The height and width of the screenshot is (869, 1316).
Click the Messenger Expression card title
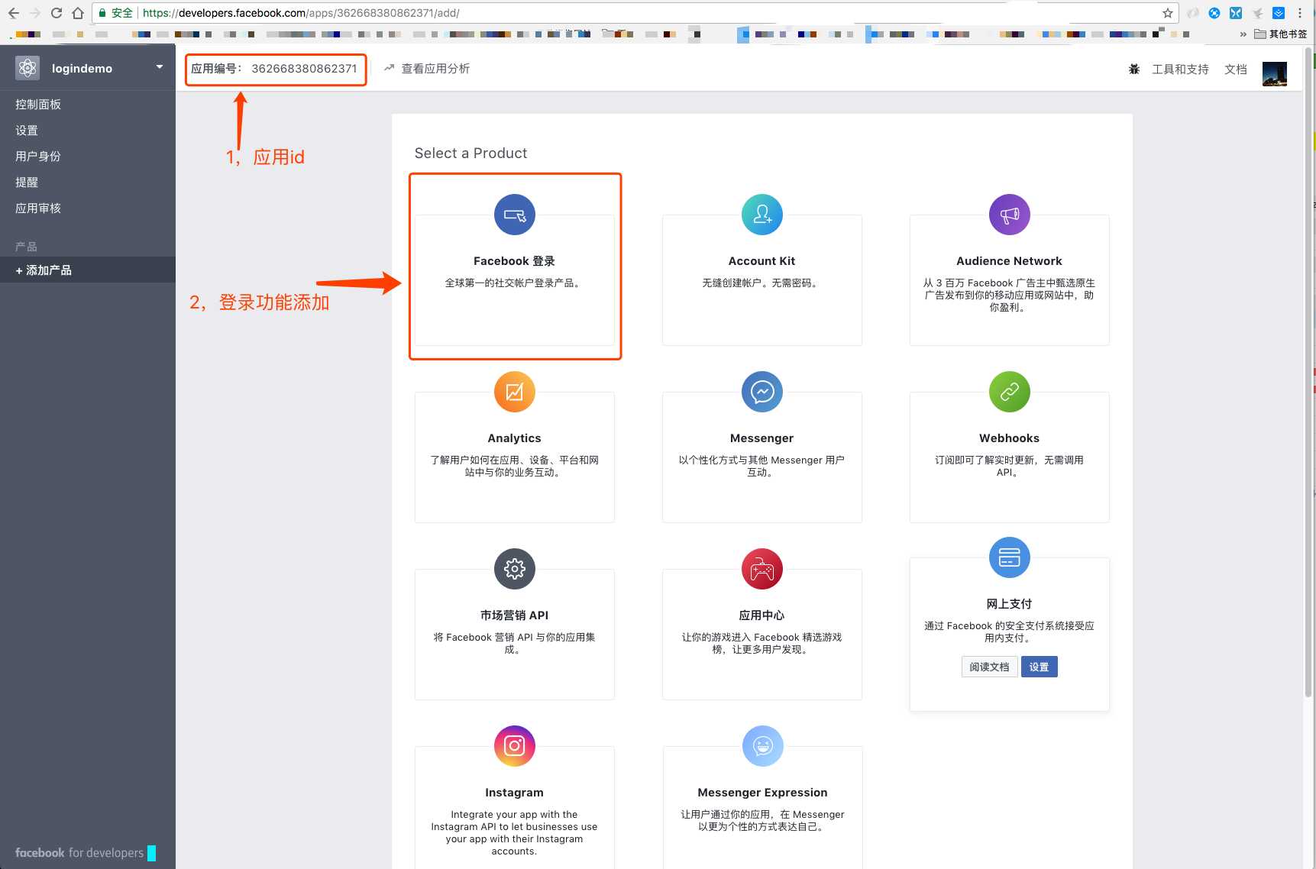(762, 793)
